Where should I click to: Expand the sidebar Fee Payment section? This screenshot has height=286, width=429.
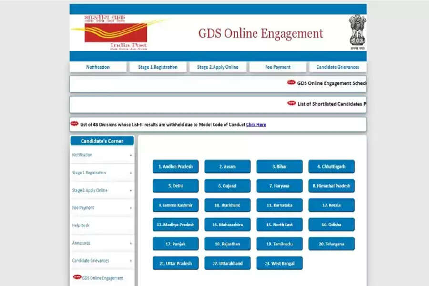pyautogui.click(x=131, y=208)
